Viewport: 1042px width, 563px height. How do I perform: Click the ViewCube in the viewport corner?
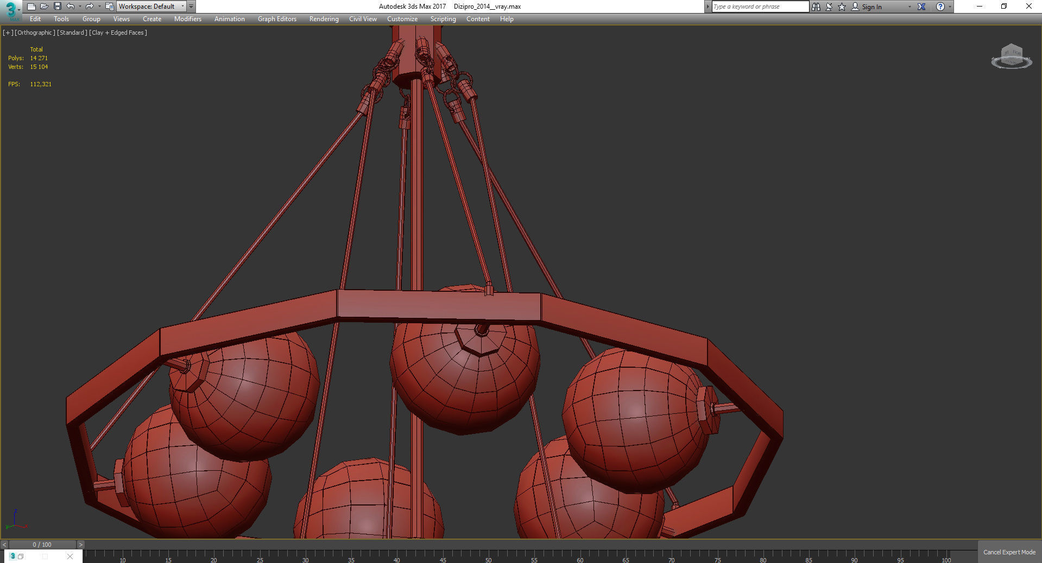[1011, 57]
